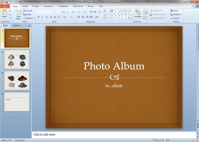Toggle Align Text Left
Image resolution: width=199 pixels, height=142 pixels.
pos(79,17)
